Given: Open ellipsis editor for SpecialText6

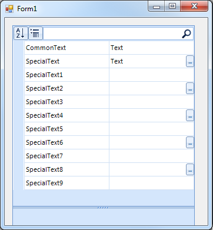Looking at the screenshot, I should pos(190,142).
